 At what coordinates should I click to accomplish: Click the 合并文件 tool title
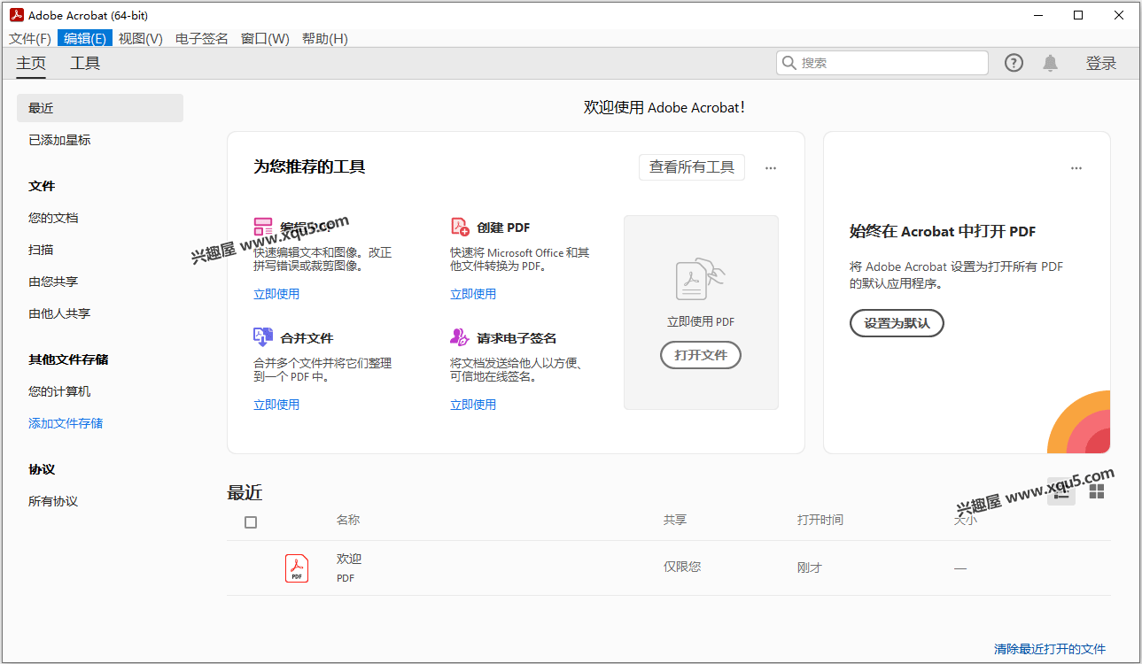pyautogui.click(x=307, y=338)
